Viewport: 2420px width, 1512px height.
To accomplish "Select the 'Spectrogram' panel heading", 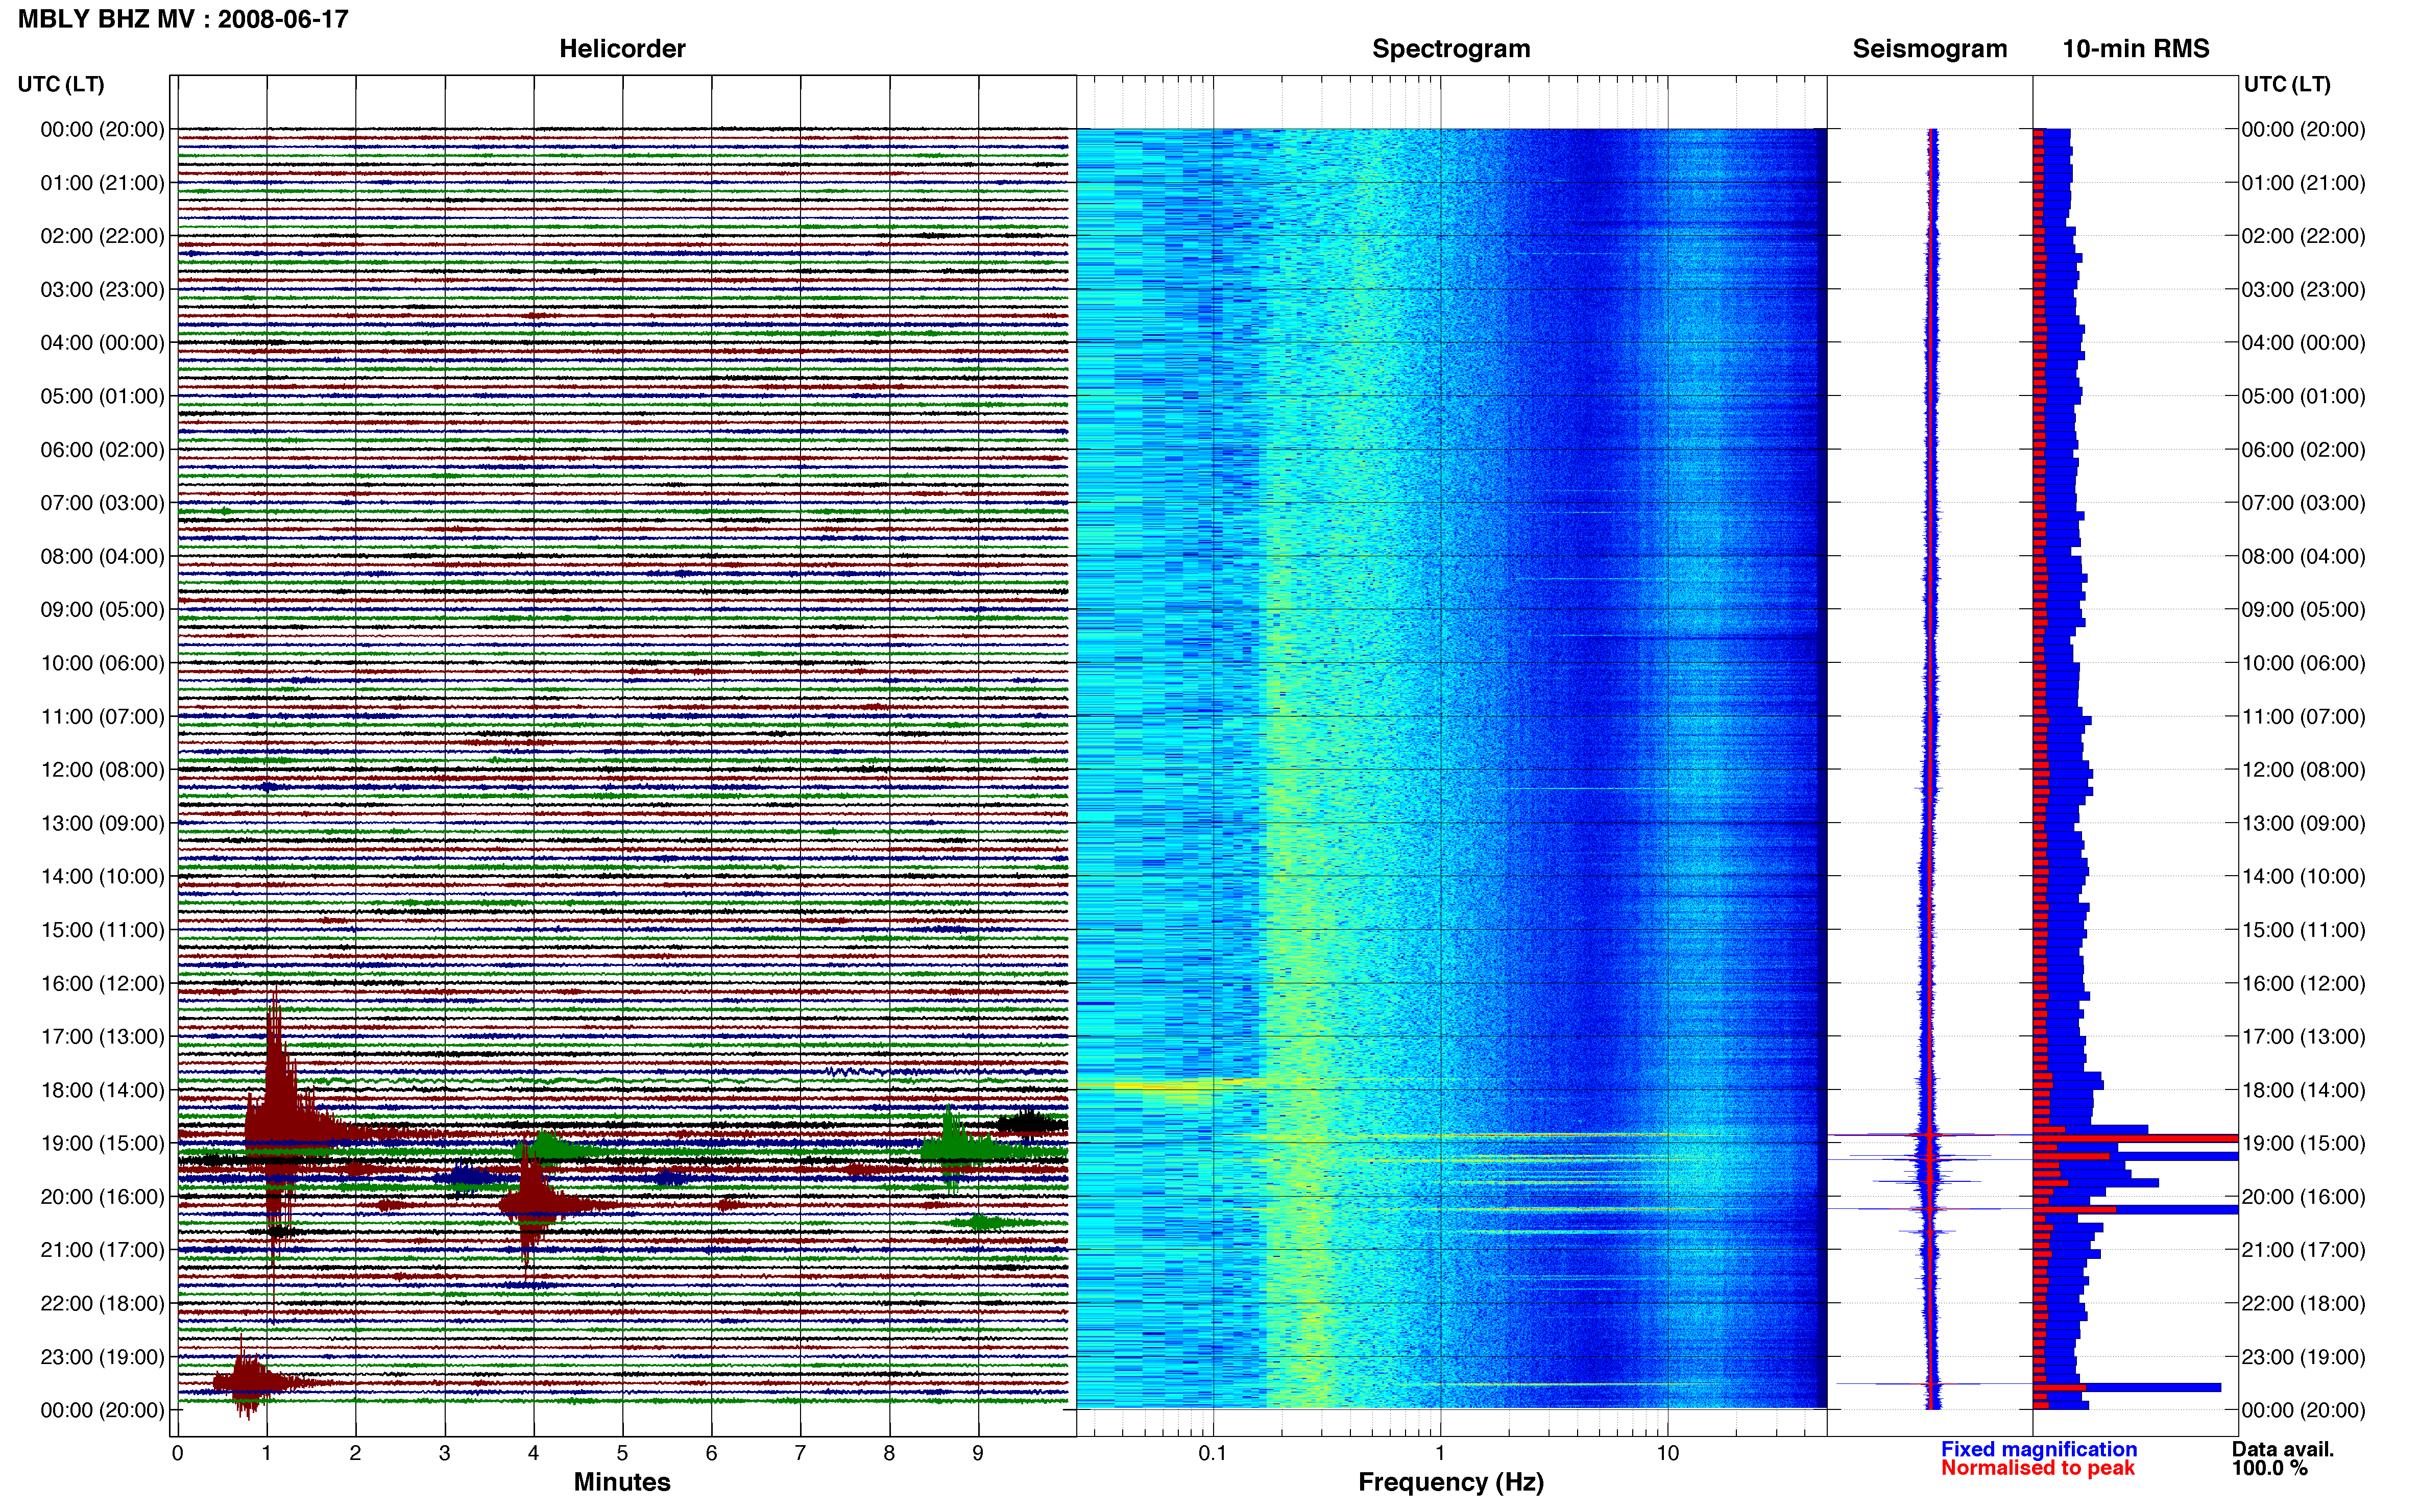I will pos(1450,49).
